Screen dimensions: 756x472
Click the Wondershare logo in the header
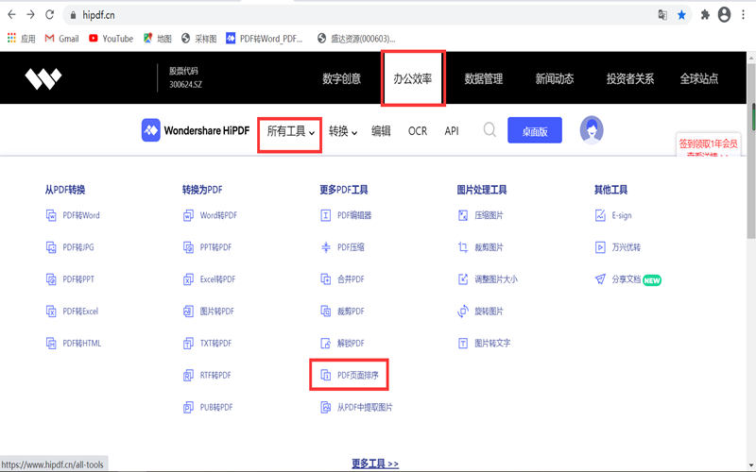coord(43,78)
